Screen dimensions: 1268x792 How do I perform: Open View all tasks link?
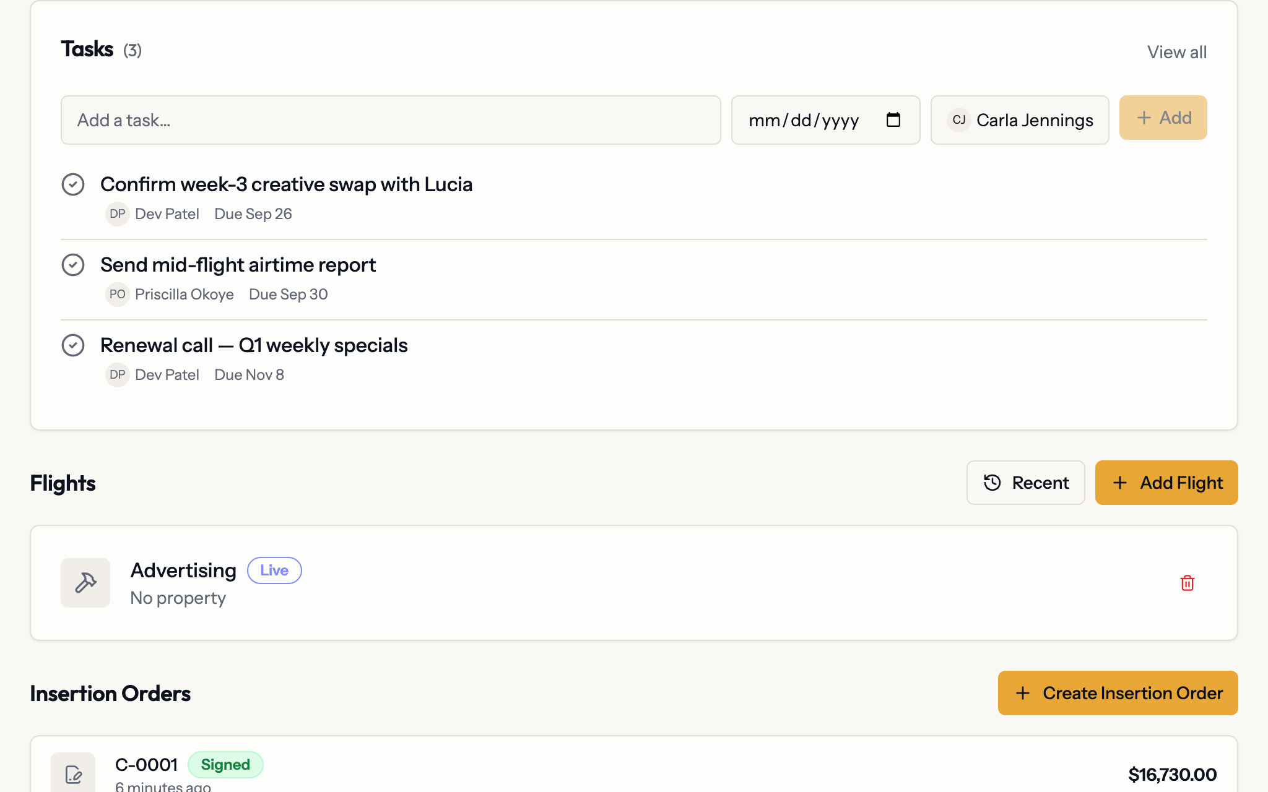(x=1176, y=52)
